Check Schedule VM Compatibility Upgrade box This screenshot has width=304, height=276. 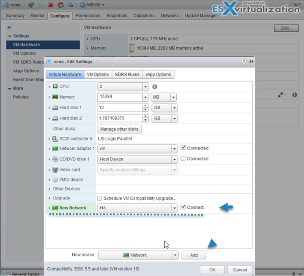[x=99, y=198]
